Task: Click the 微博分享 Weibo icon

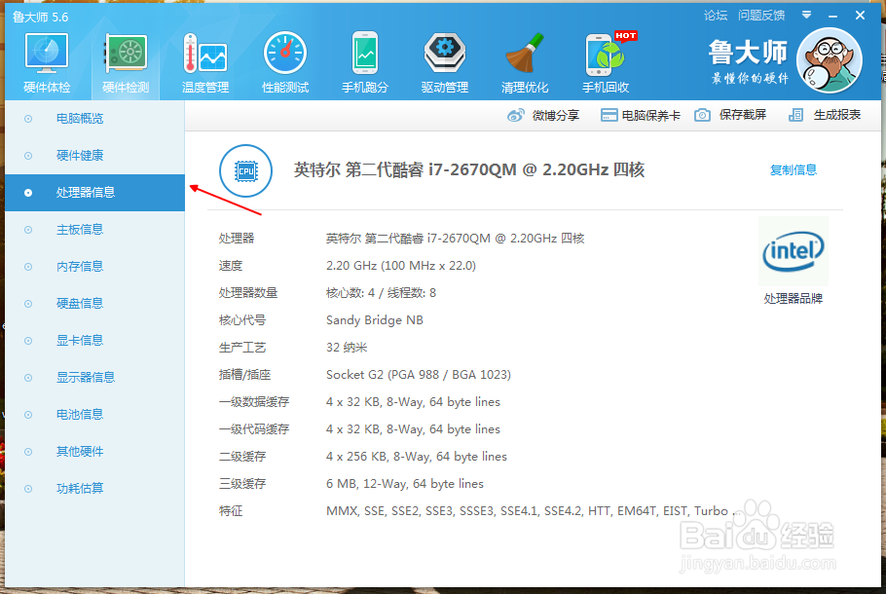Action: coord(515,115)
